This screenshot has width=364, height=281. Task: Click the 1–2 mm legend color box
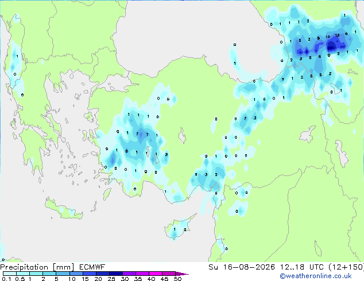coord(36,274)
